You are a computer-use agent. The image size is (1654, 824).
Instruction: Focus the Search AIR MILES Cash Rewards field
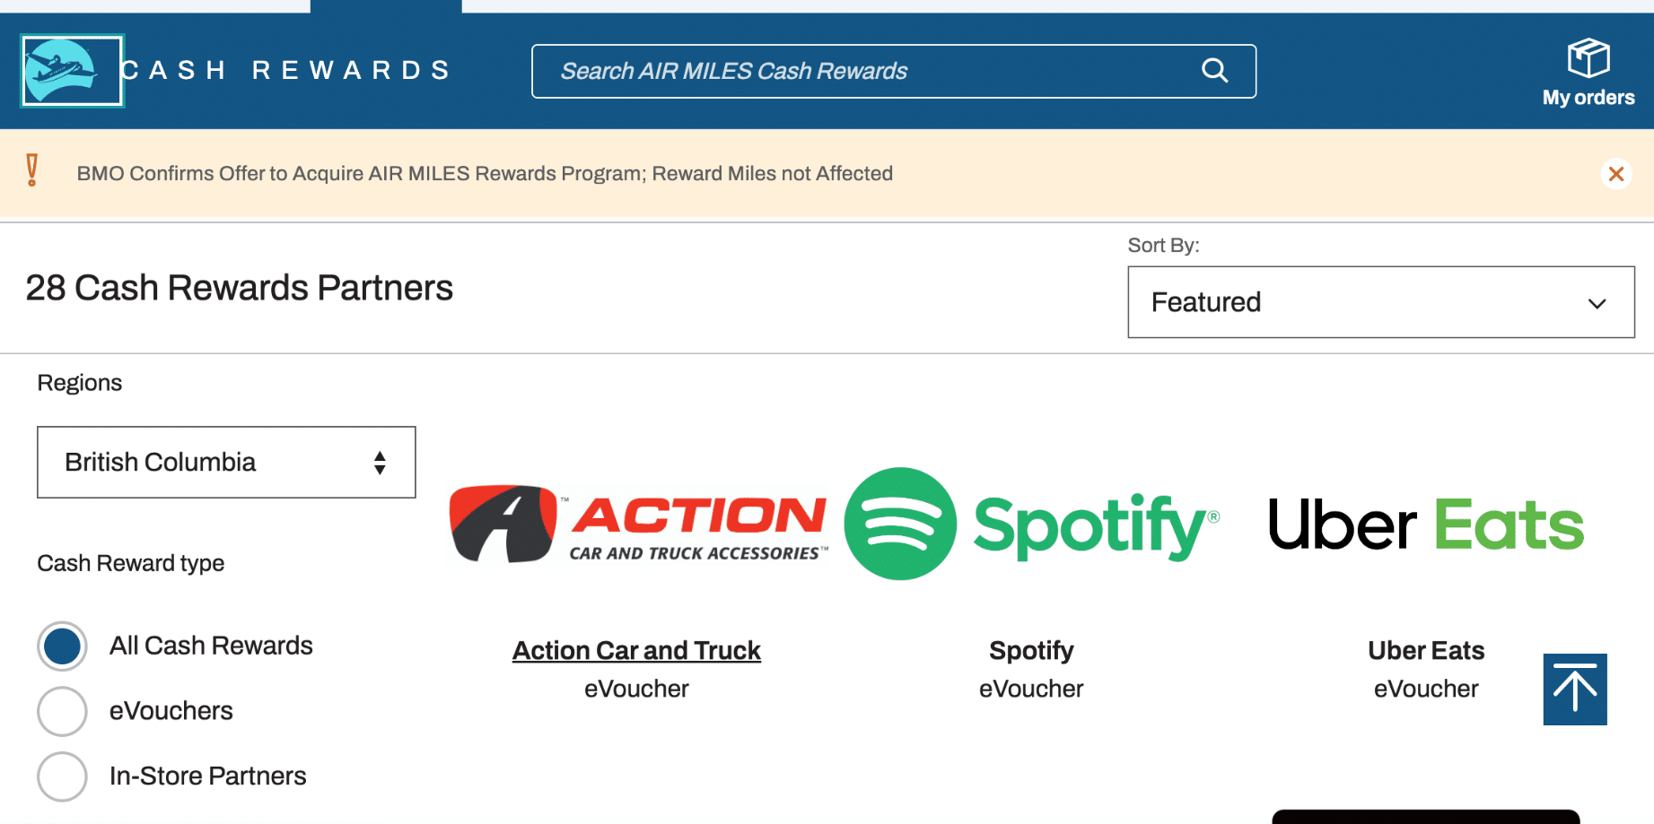coord(862,71)
